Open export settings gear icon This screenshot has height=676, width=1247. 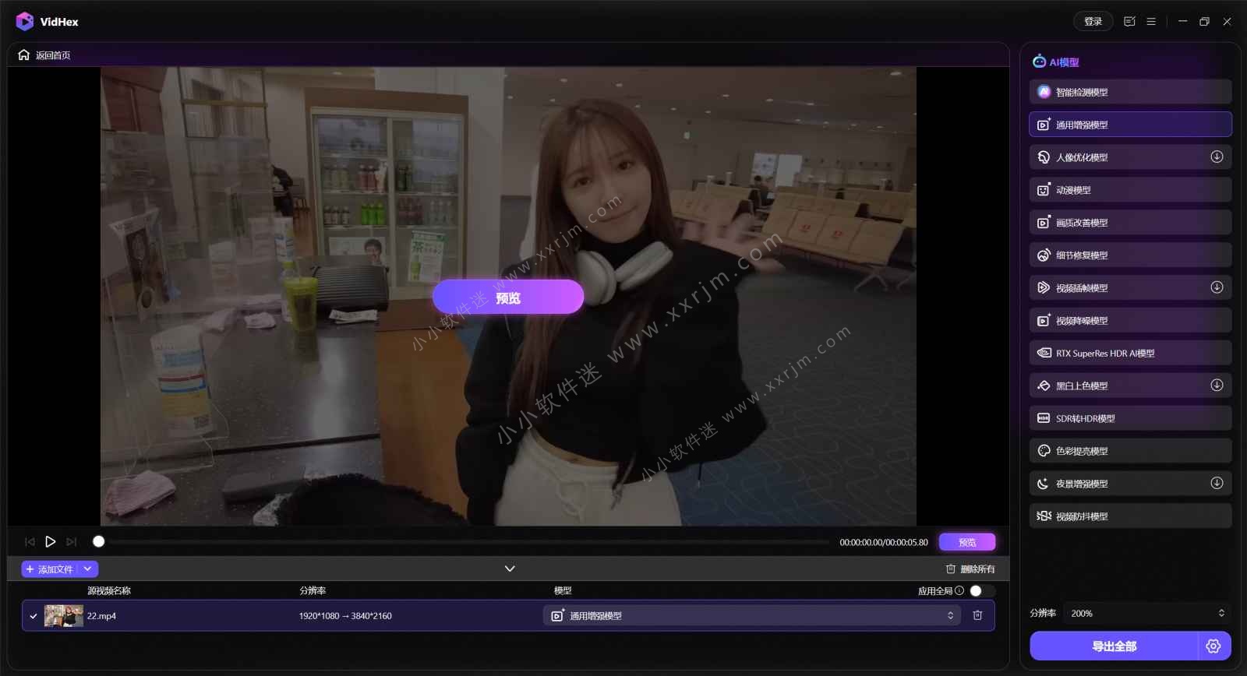tap(1213, 646)
